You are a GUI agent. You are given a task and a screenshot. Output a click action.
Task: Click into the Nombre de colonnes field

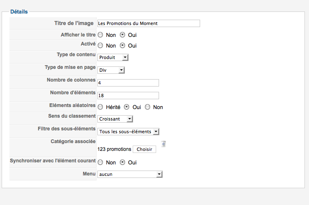(x=128, y=83)
